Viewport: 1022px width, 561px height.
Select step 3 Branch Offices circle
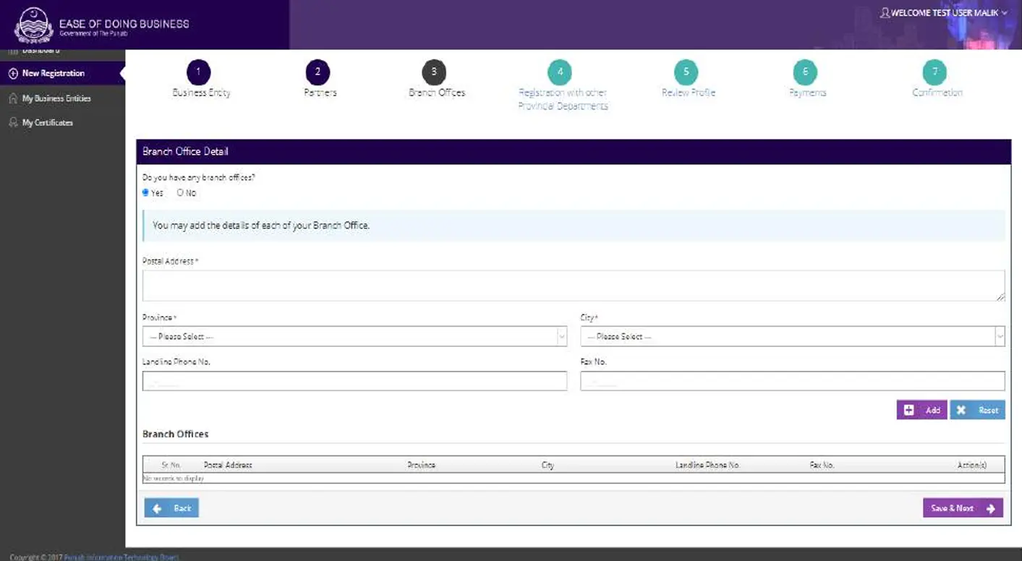pos(434,72)
